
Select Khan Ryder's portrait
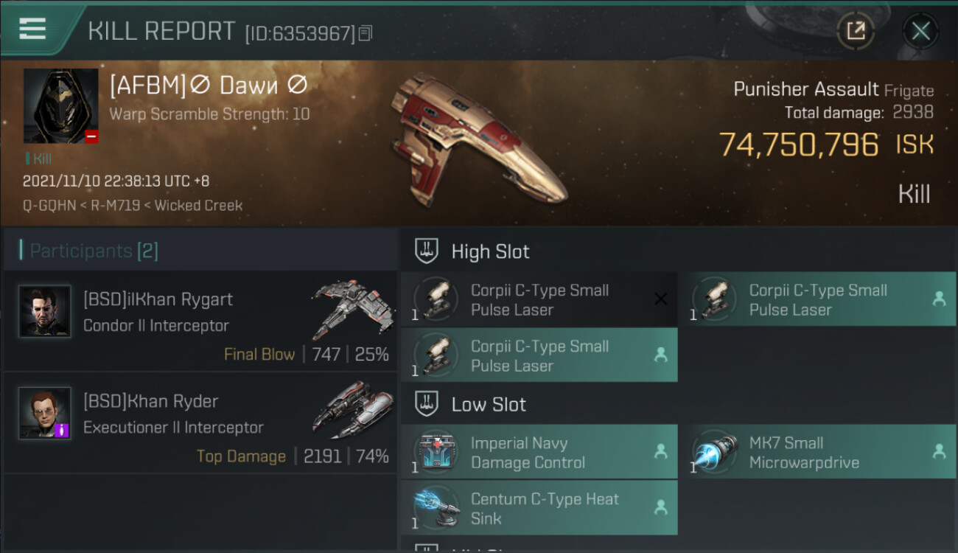tap(44, 414)
